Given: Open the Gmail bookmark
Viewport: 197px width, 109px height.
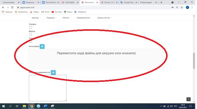Looking at the screenshot, I should [x=45, y=12].
